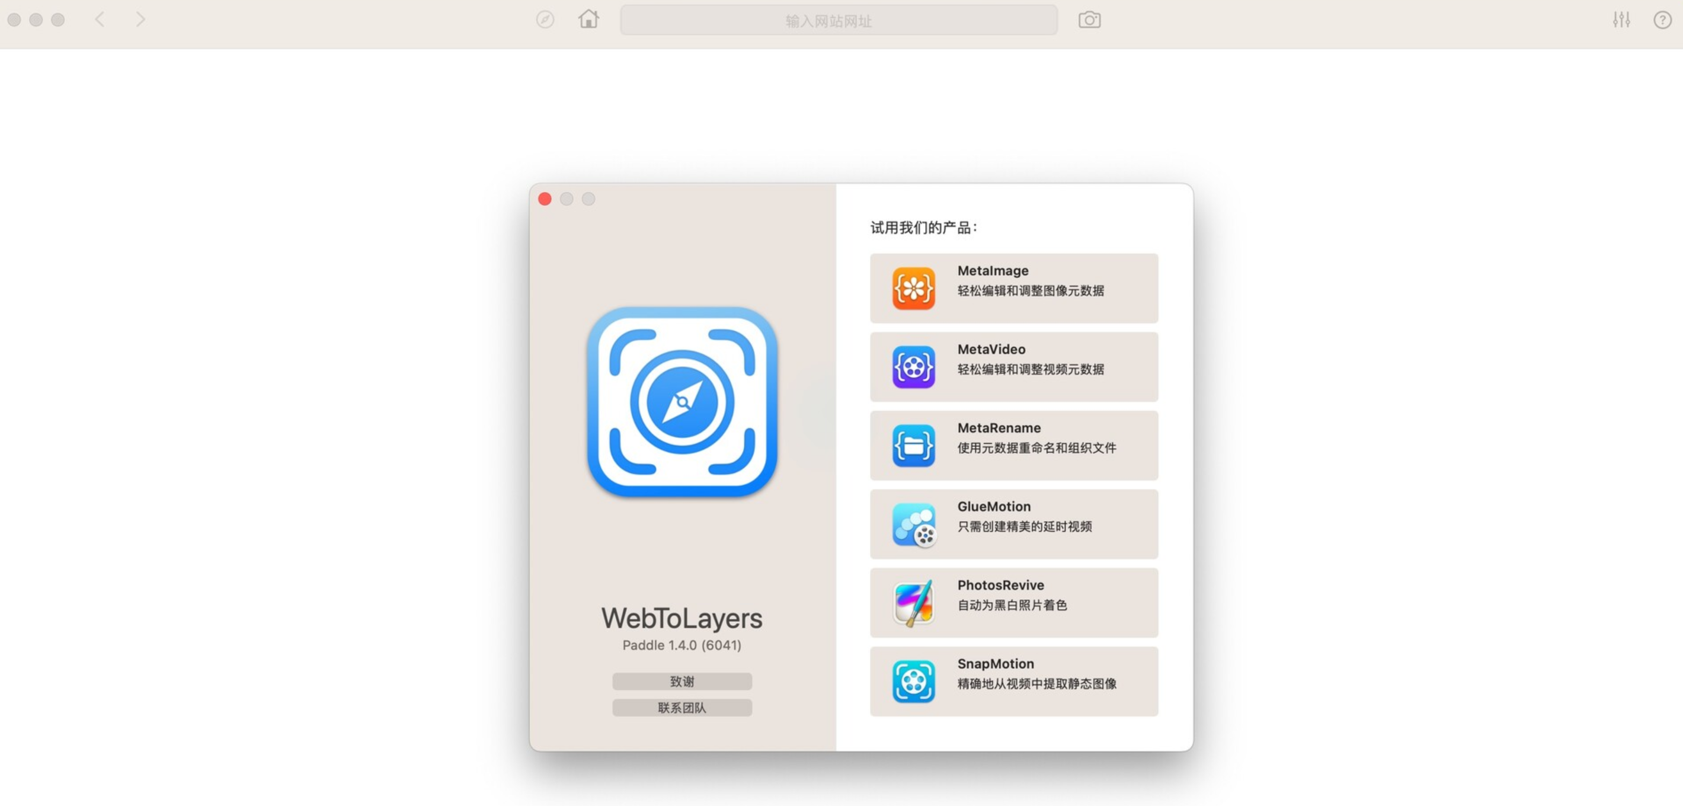Click the compass icon in toolbar
Screen dimensions: 1683x806
(x=545, y=20)
